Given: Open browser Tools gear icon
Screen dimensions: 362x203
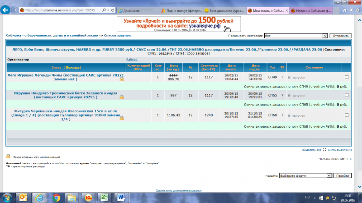Looking at the screenshot, I should (x=357, y=10).
